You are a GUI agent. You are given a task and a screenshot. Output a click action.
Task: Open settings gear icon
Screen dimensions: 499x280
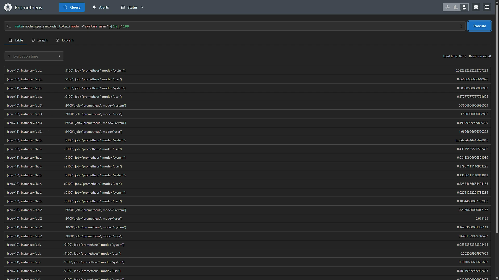[476, 7]
